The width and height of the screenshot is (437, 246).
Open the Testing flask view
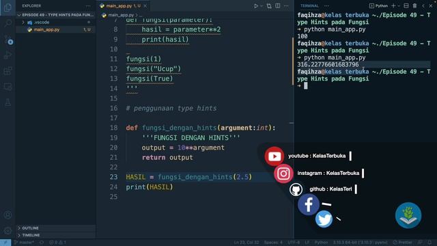[8, 102]
